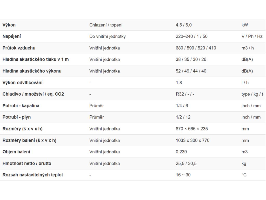Image resolution: width=266 pixels, height=200 pixels.
Task: Select the Hmotnost netto / brutto label
Action: click(27, 164)
